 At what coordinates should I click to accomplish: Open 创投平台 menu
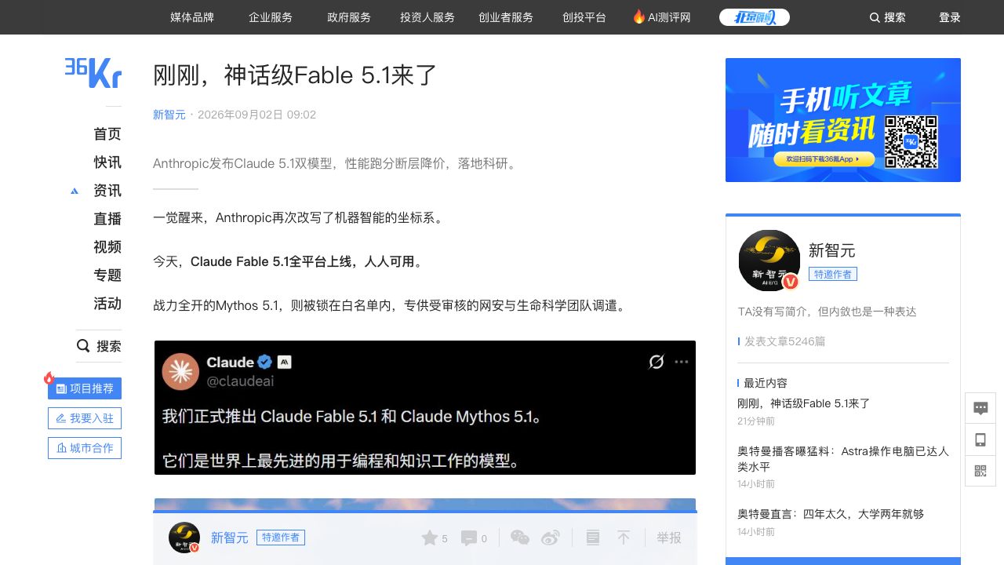coord(584,17)
